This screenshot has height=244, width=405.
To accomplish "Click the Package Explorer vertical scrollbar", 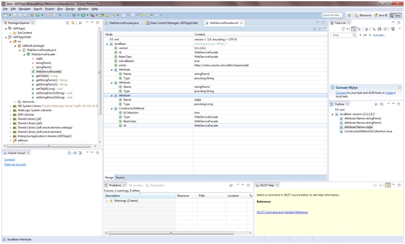I will point(99,72).
